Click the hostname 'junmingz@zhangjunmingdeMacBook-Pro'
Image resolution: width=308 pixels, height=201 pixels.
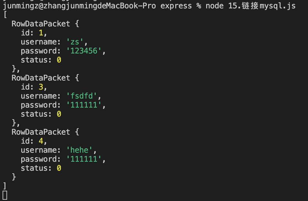pyautogui.click(x=79, y=6)
